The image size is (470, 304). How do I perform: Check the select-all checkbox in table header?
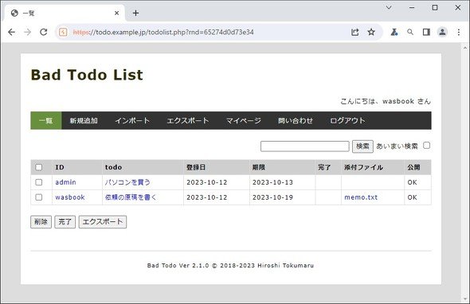[39, 167]
